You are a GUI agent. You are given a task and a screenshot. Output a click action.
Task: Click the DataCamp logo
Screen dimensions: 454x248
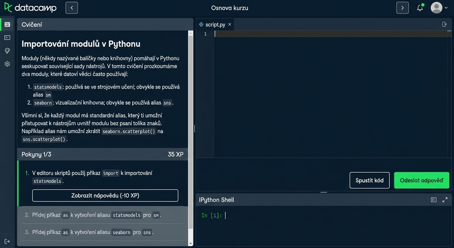30,7
